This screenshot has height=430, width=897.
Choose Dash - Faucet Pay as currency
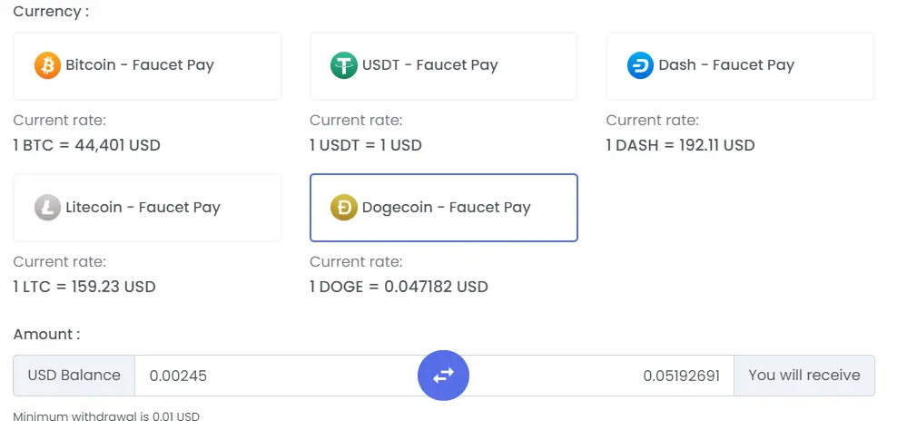[740, 65]
